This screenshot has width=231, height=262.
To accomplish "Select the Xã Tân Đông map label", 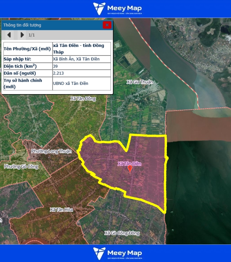I will pyautogui.click(x=83, y=99).
